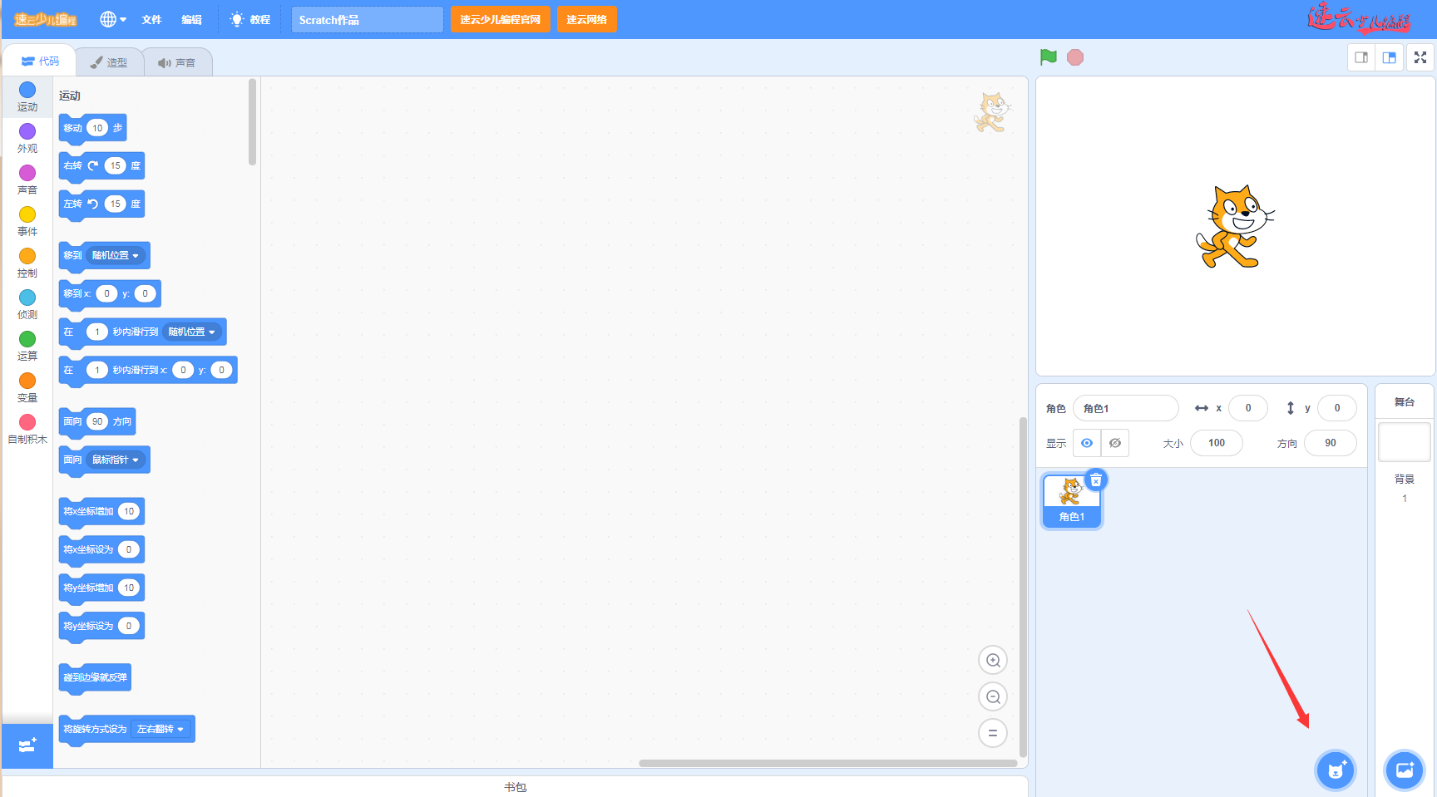Select the 外观 purple category
Screen dimensions: 1437x797
[27, 137]
